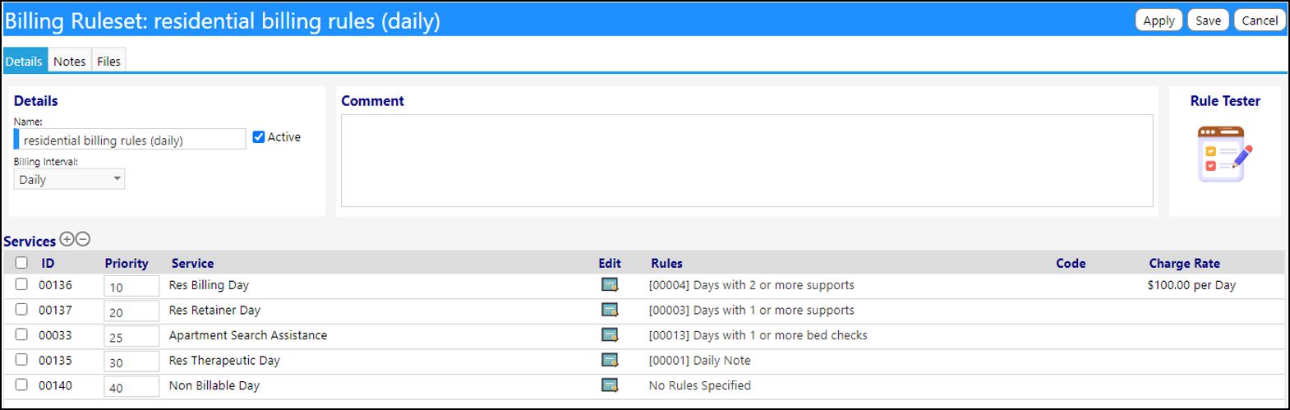Viewport: 1290px width, 410px height.
Task: Click the ruleset Name input field
Action: pyautogui.click(x=130, y=140)
